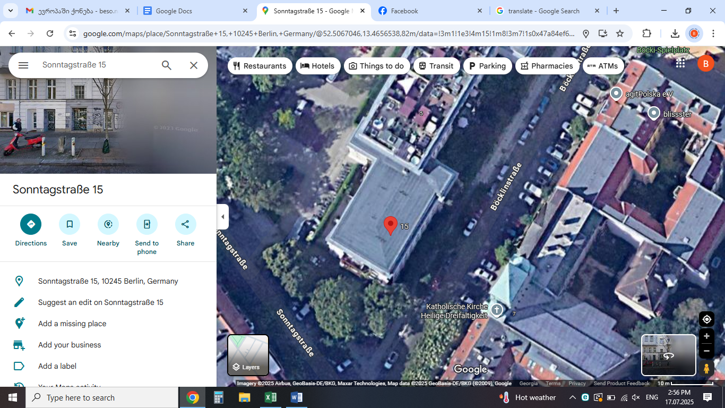Viewport: 725px width, 408px height.
Task: Open the Google Maps hamburger menu
Action: [23, 65]
